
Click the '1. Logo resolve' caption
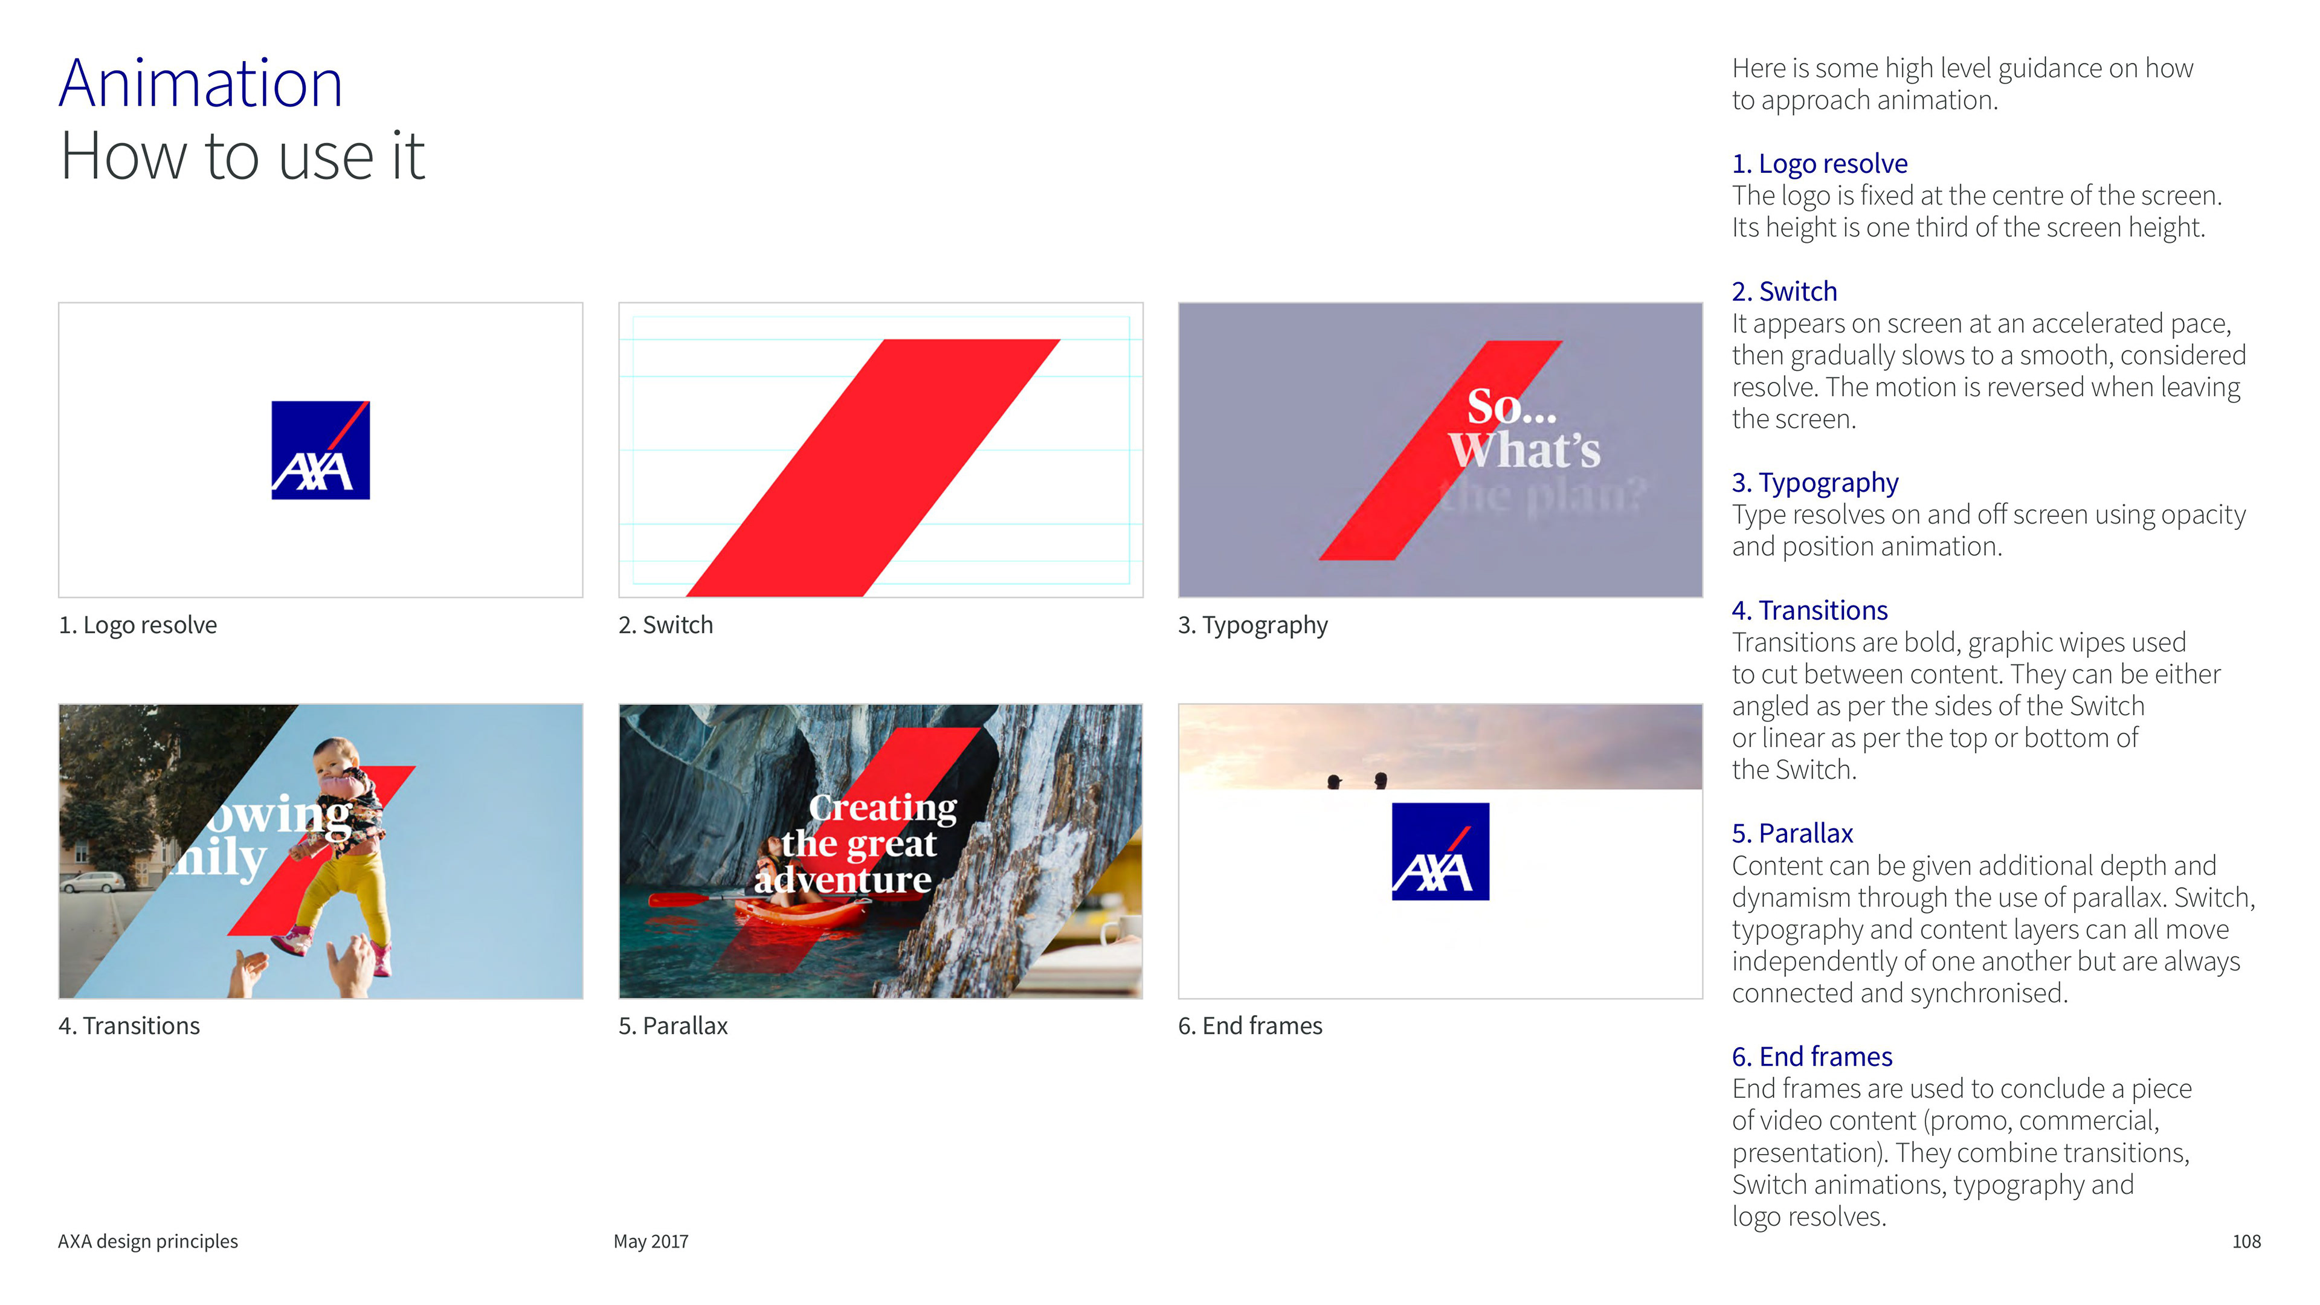pos(138,624)
